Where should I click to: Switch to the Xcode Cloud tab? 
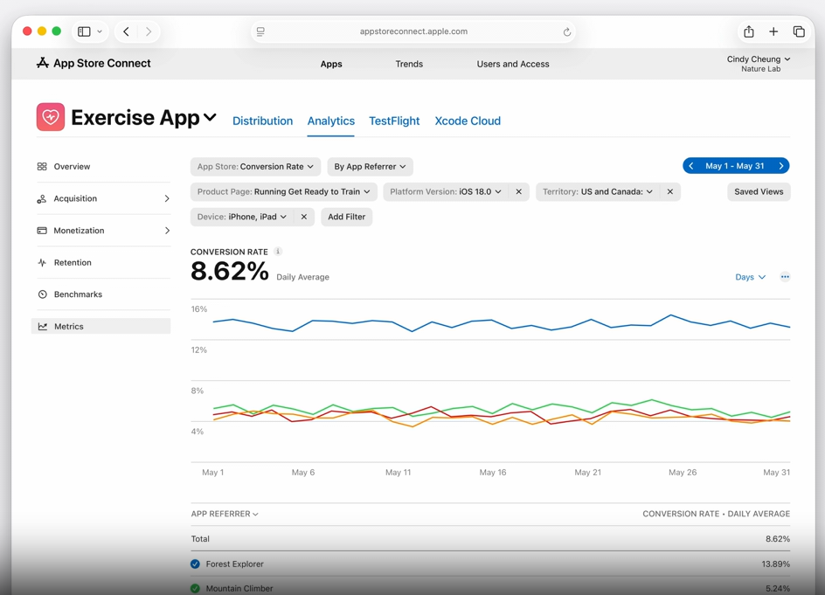tap(468, 121)
